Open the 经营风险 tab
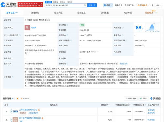 pos(58,13)
